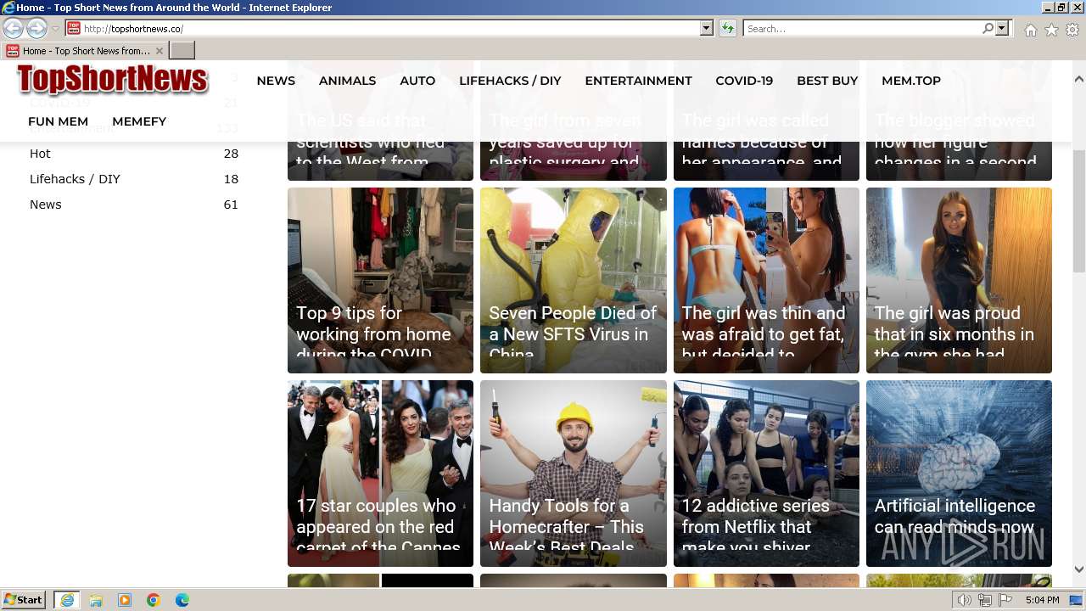Open the 17 star couples Cannes article
Image resolution: width=1086 pixels, height=611 pixels.
click(380, 474)
